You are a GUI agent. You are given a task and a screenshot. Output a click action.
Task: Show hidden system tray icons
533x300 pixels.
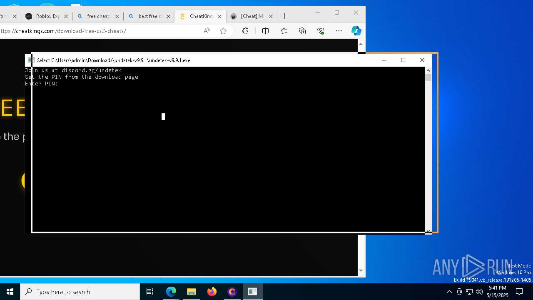coord(449,292)
